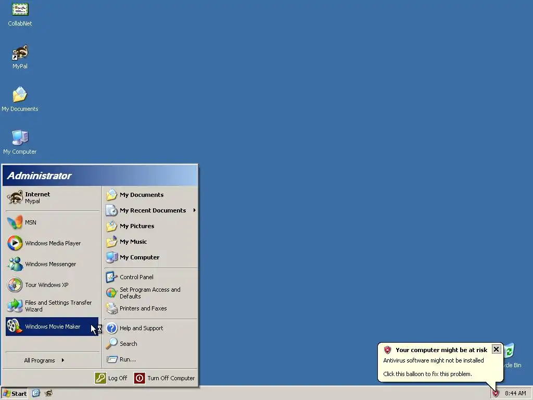Open Control Panel
Screen dimensions: 533x400
pos(151,277)
